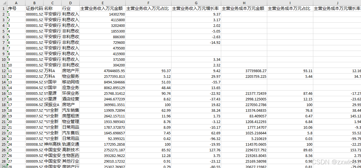This screenshot has width=361, height=168.
Task: Select cost share cell 93.11
Action: point(290,71)
